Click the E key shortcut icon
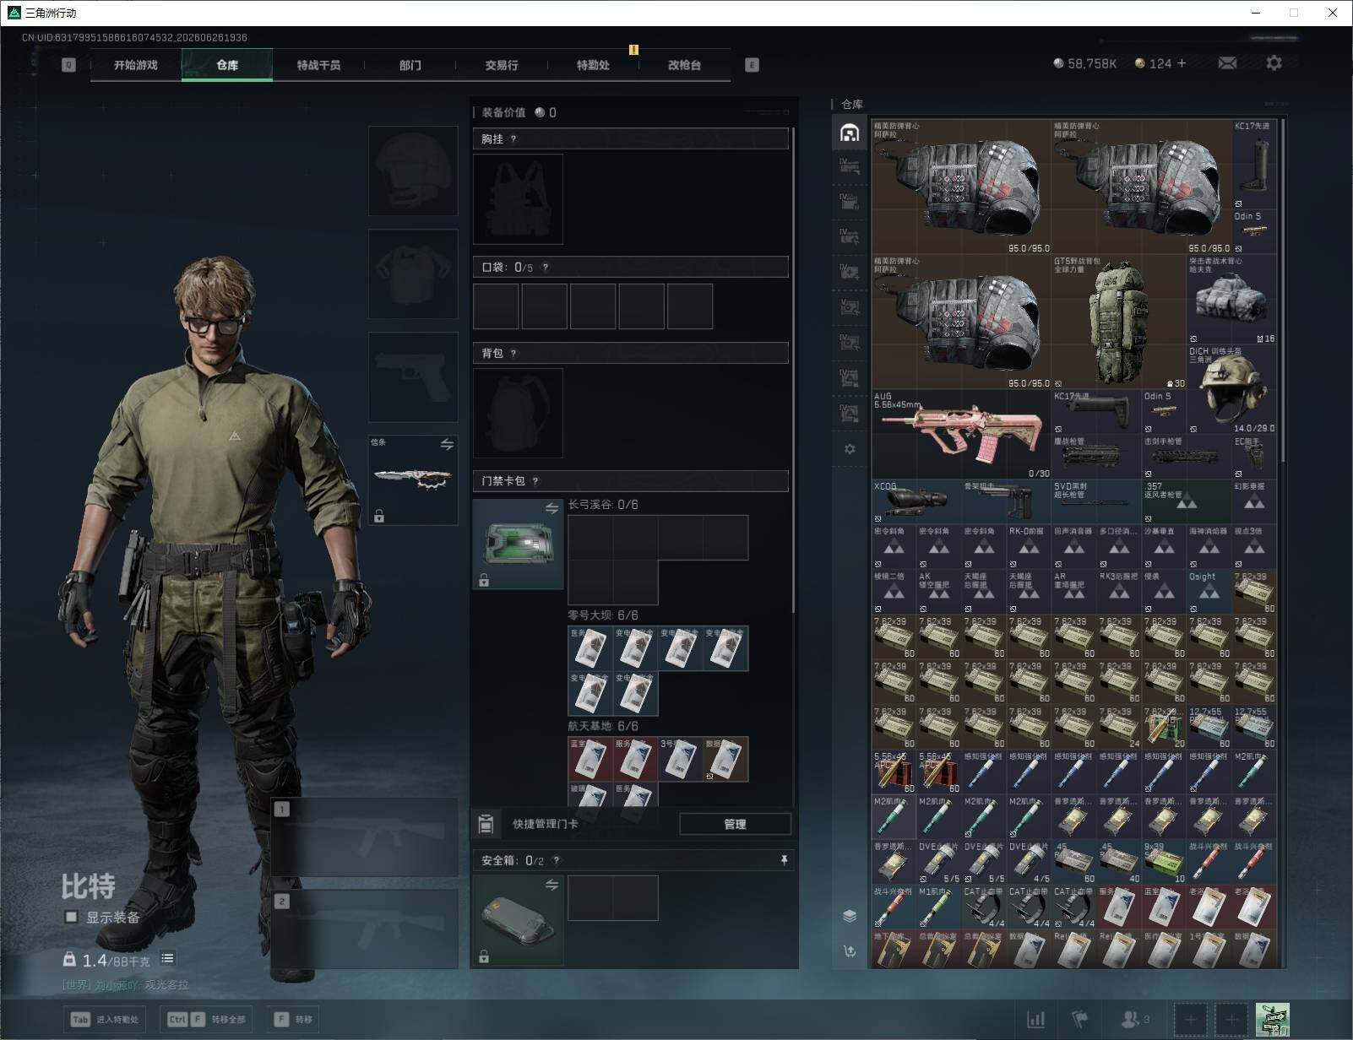This screenshot has height=1040, width=1353. click(x=752, y=65)
